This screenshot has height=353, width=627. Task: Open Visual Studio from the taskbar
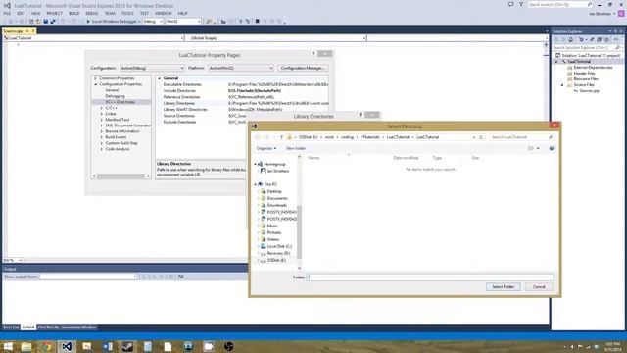pyautogui.click(x=67, y=346)
